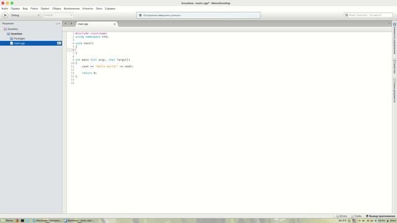Click the project icon next to the bold node
397x223 pixels.
tap(9, 34)
